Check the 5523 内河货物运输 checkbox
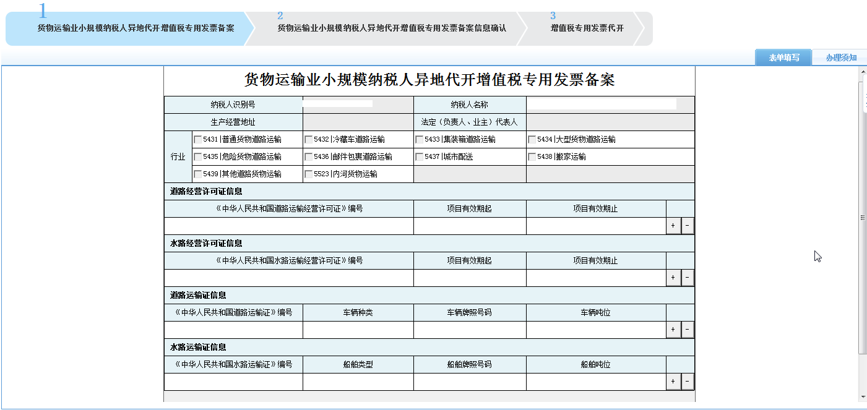 coord(309,174)
